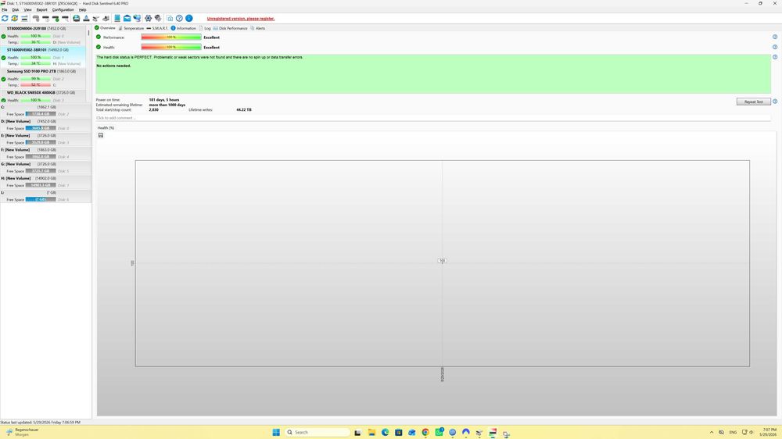Screen dimensions: 782x439
Task: Select disk ST8000DM004-2U9188 in the list
Action: [x=43, y=35]
